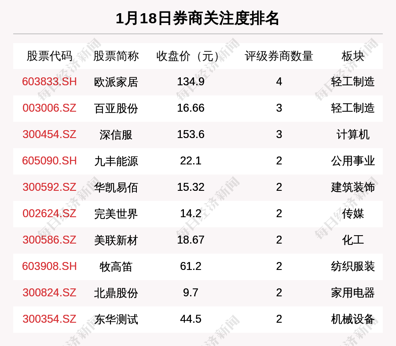This screenshot has width=396, height=346.
Task: Click stock name 百亚股份
Action: (x=116, y=109)
